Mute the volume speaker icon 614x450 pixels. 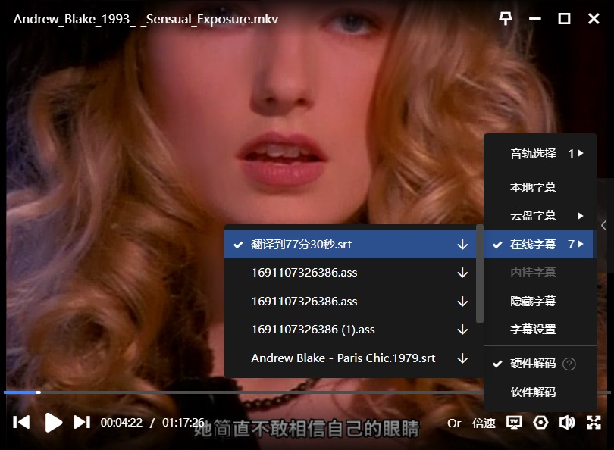tap(567, 423)
